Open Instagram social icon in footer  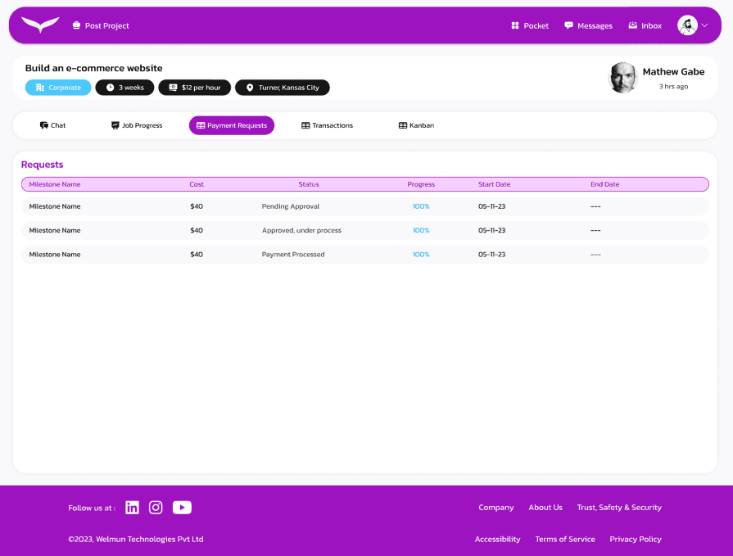point(156,508)
